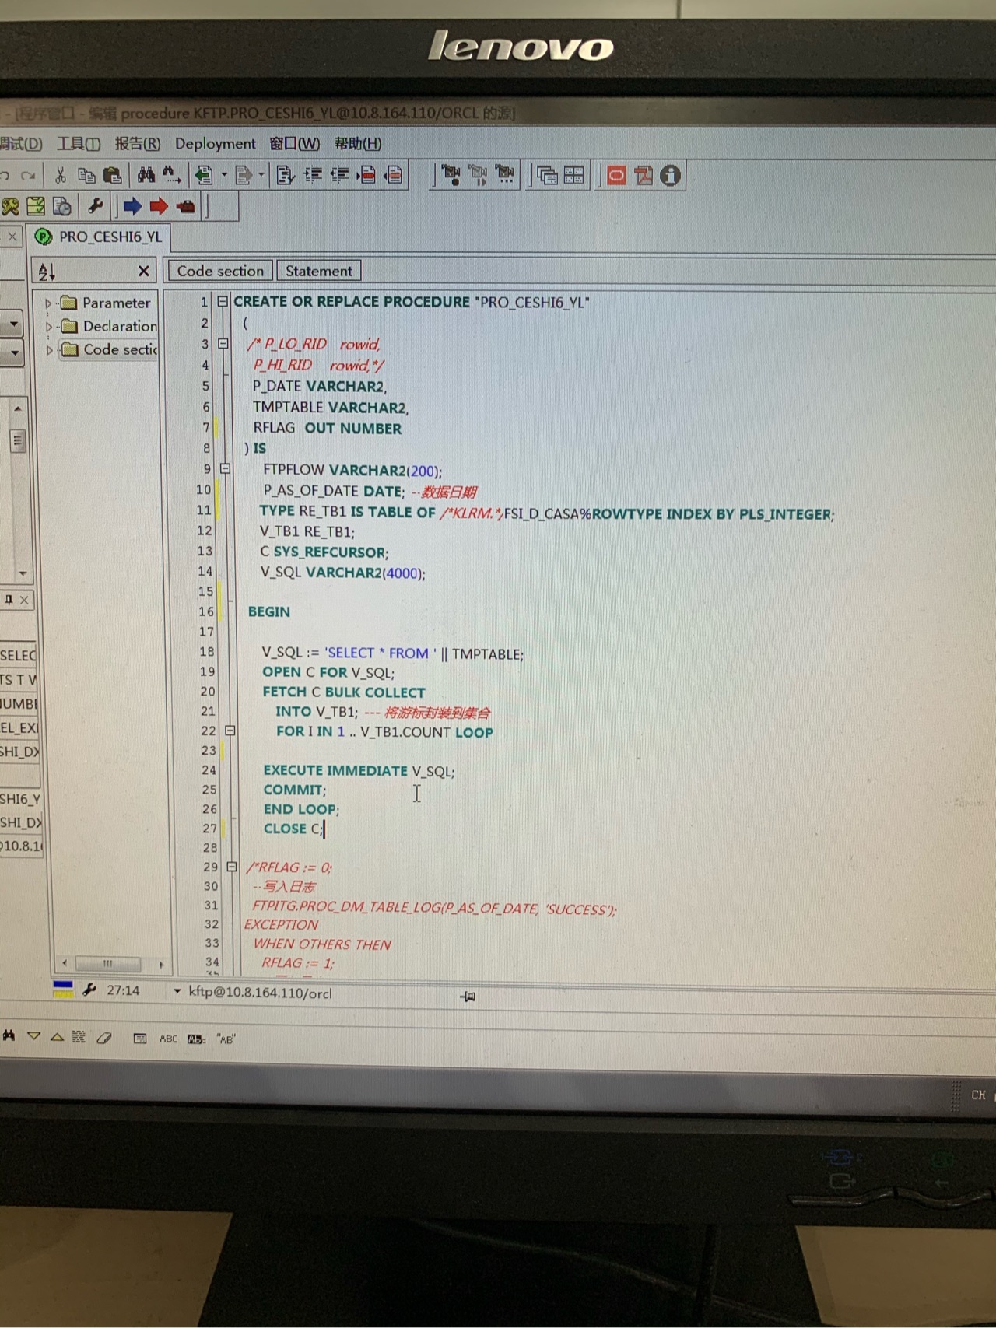
Task: Open the connection dropdown beside kftp@10.8.164.110/orcl
Action: [177, 992]
